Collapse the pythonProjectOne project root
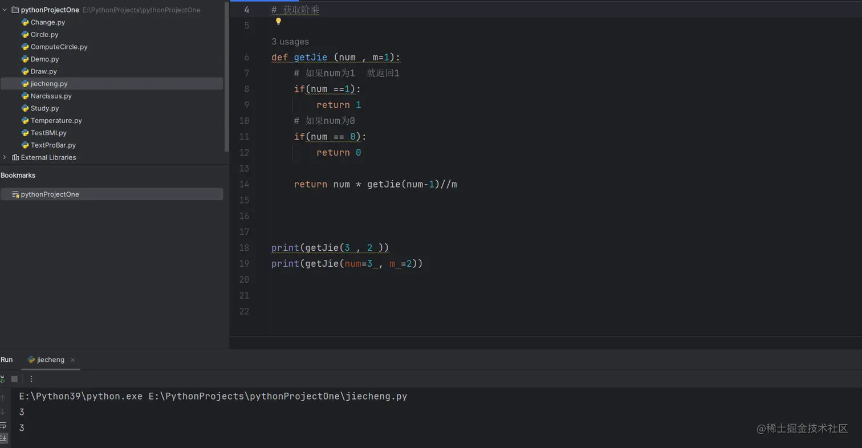 (5, 10)
